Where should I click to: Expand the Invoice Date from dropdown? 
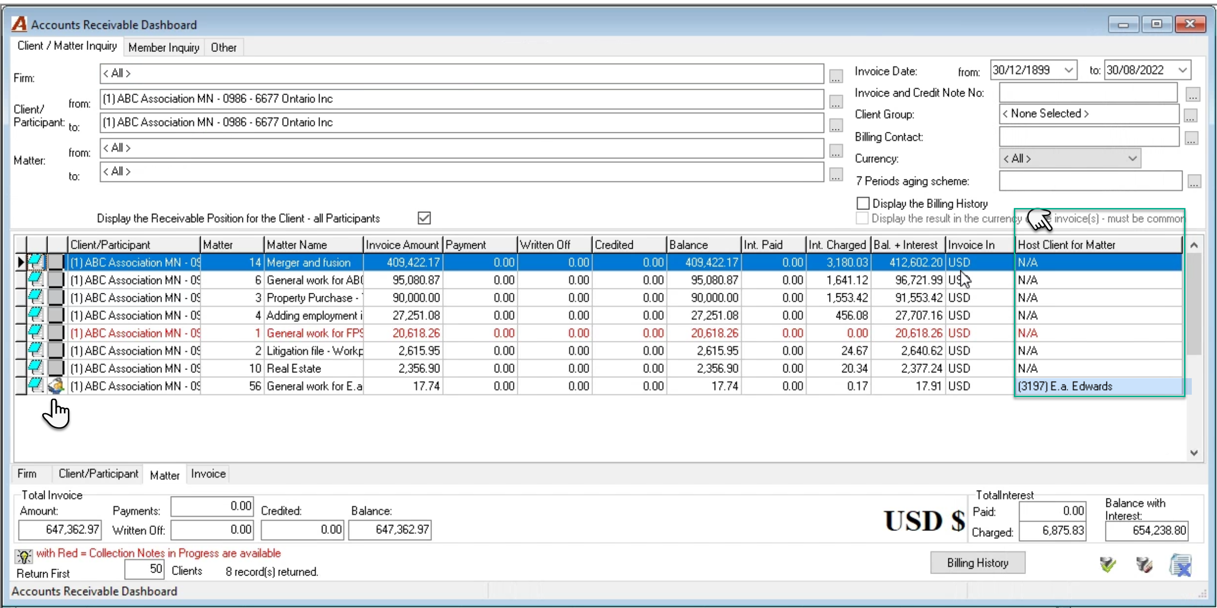tap(1069, 70)
